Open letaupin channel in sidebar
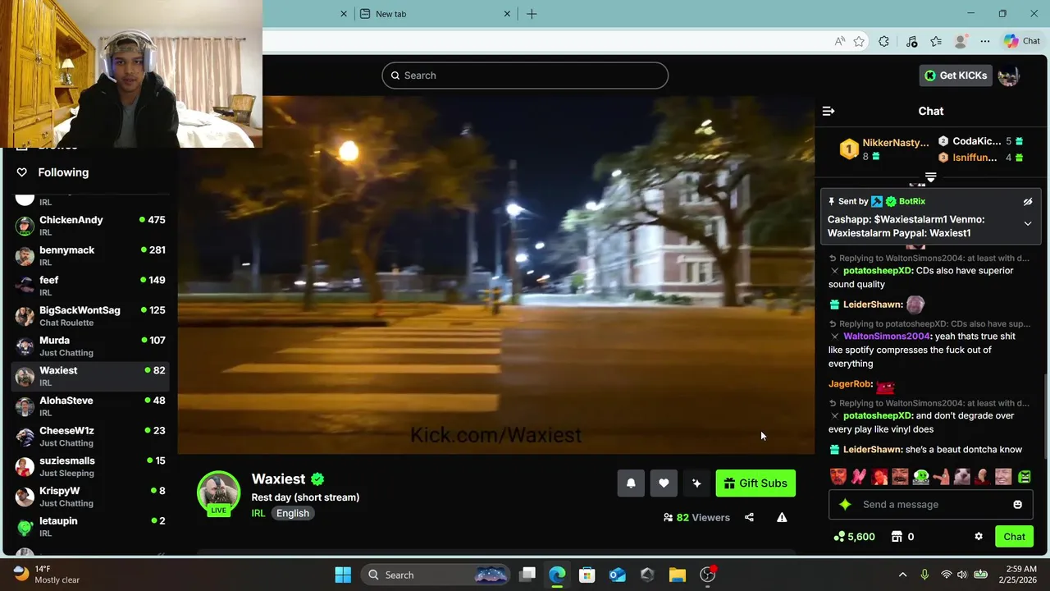Image resolution: width=1050 pixels, height=591 pixels. 90,527
